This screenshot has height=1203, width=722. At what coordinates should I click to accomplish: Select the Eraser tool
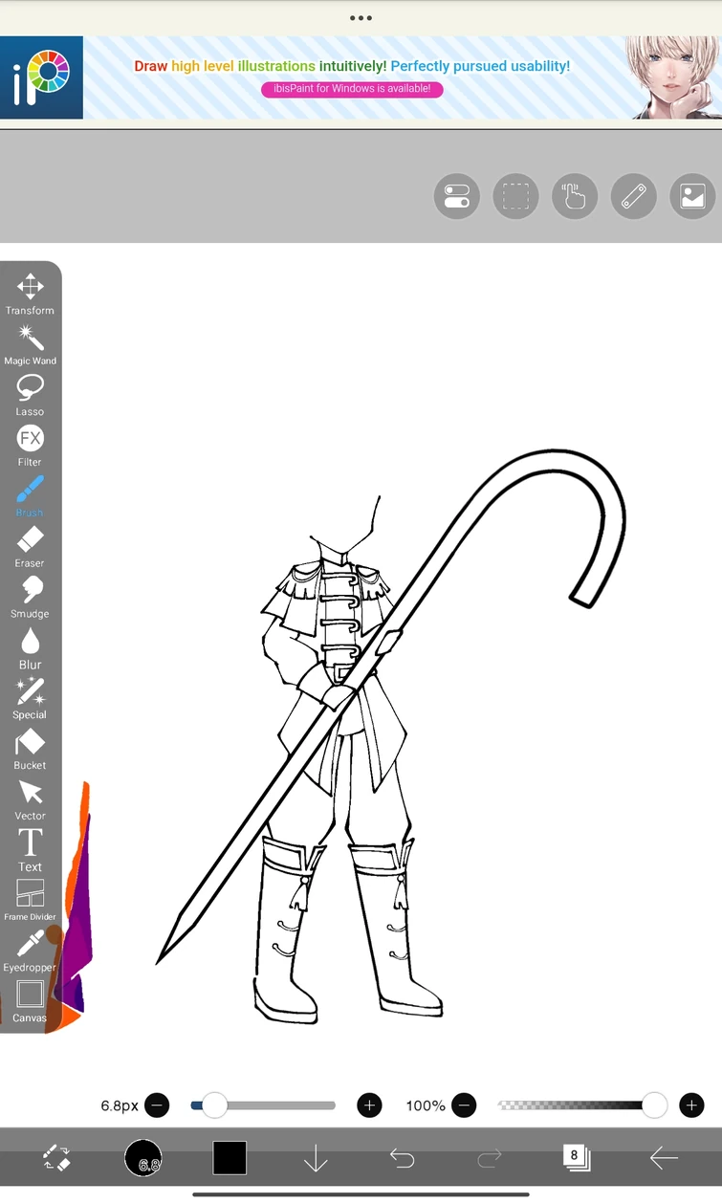click(30, 548)
